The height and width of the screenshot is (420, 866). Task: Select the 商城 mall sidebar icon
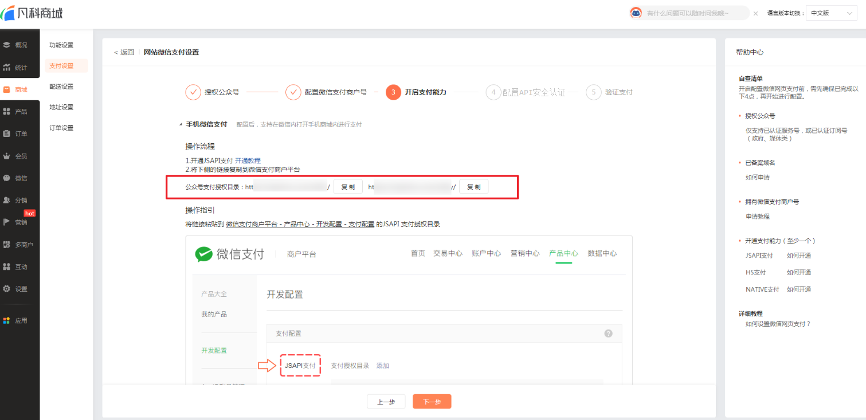7,89
